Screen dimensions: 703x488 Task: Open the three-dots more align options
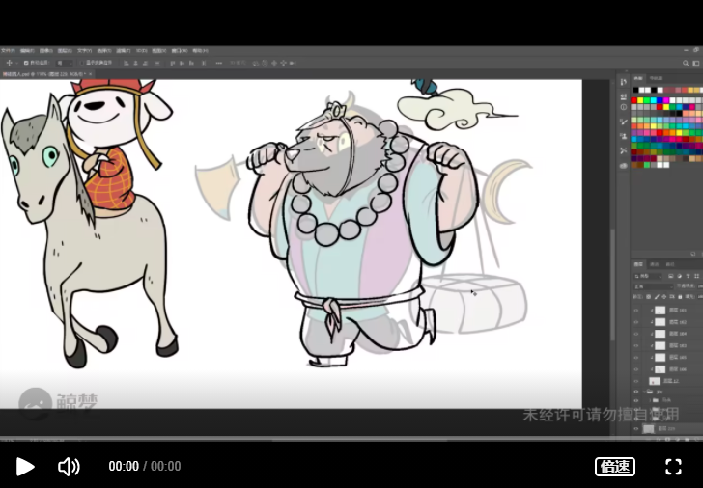(x=219, y=63)
